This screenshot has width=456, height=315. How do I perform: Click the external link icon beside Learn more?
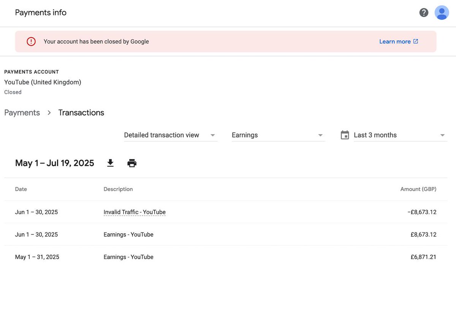(415, 41)
